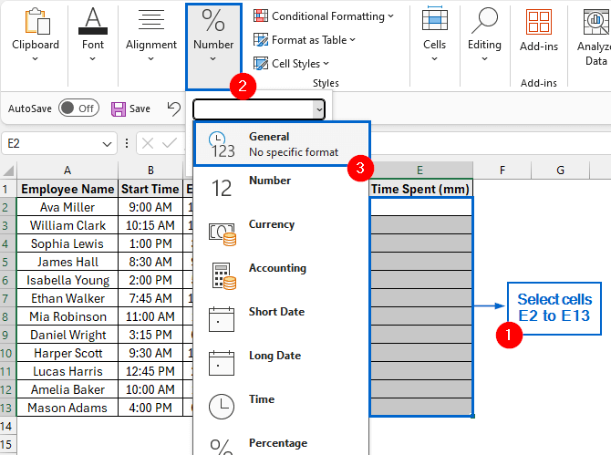Click the Cell Styles icon
The width and height of the screenshot is (611, 455).
tap(261, 64)
